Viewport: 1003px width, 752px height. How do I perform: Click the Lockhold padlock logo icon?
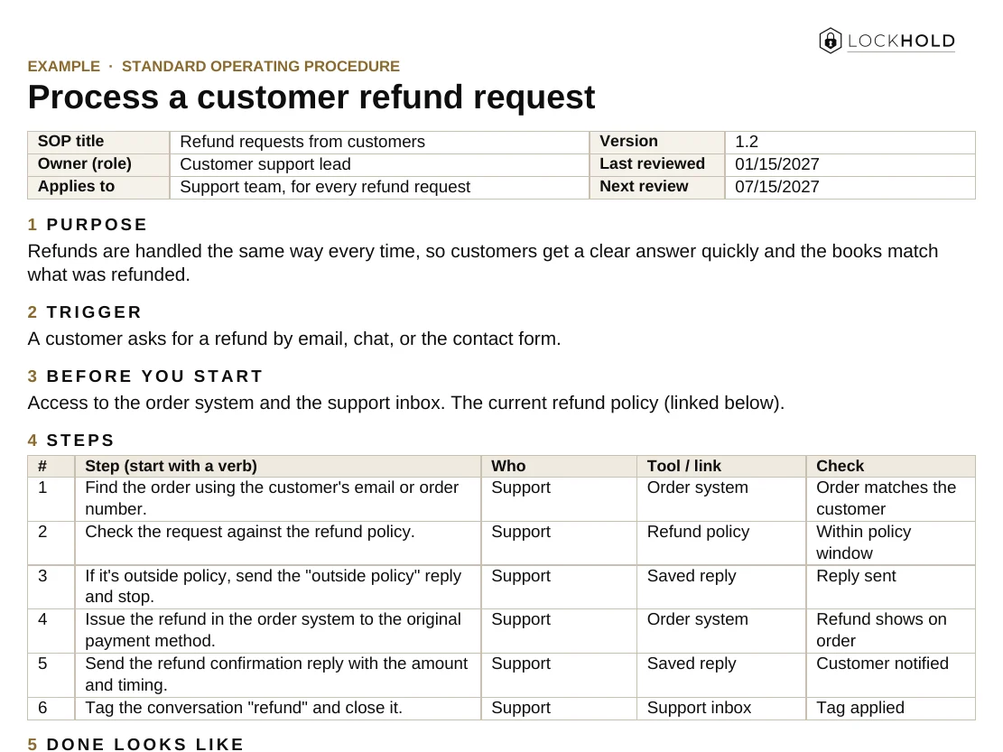(x=830, y=41)
